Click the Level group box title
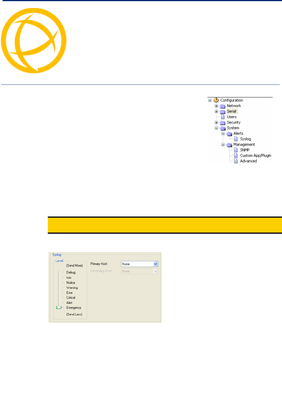Viewport: 282px width, 405px height. (59, 261)
